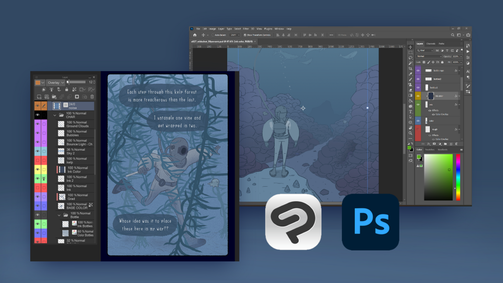Click the foreground color swatch in Photoshop's toolbox
503x283 pixels.
tap(409, 148)
